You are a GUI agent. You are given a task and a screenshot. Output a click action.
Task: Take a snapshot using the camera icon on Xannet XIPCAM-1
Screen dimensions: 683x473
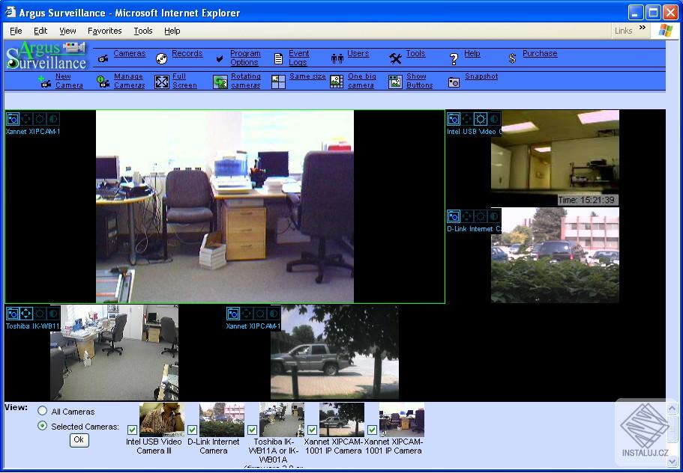pos(12,118)
